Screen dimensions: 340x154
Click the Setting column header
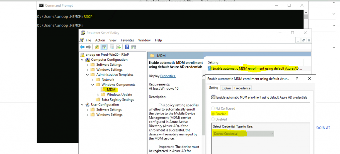point(213,62)
